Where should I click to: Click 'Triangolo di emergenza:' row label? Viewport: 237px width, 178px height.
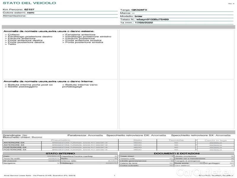(188, 161)
